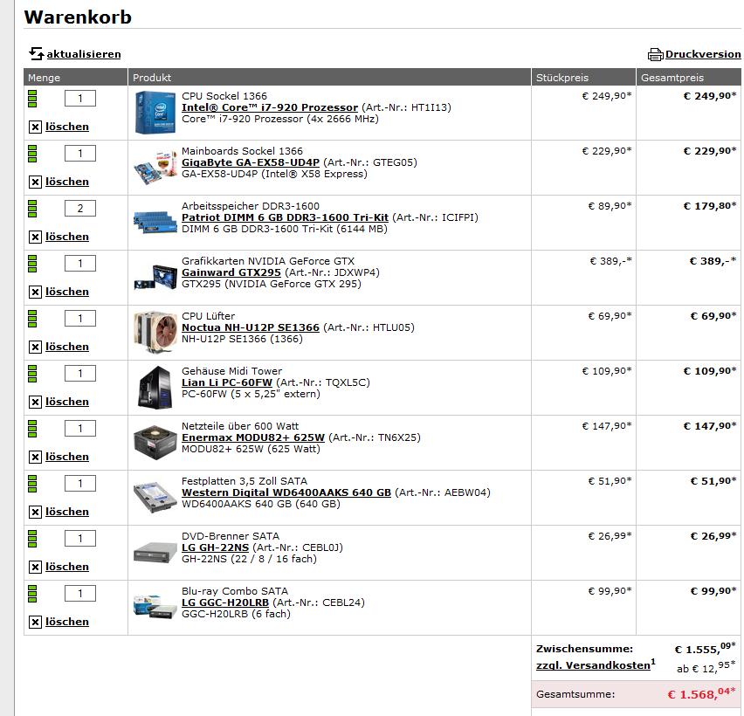The image size is (744, 716).
Task: Open Enermax power supply thumbnail
Action: pyautogui.click(x=155, y=442)
